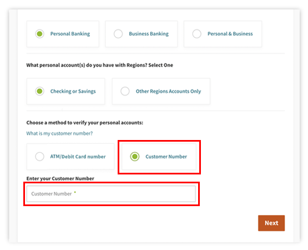Click the orange Next button
The width and height of the screenshot is (308, 250).
pyautogui.click(x=271, y=223)
